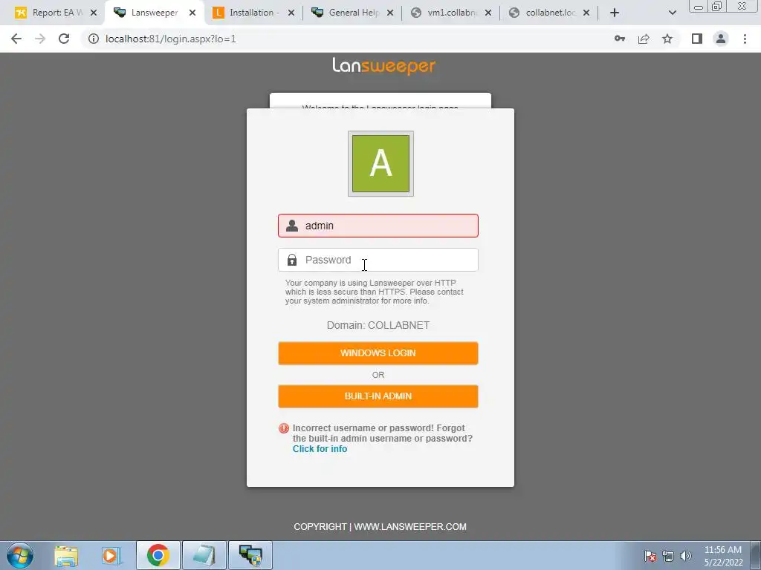Click the volume speaker tray icon
Image resolution: width=761 pixels, height=570 pixels.
point(686,556)
